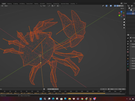The width and height of the screenshot is (135, 101).
Task: Click the red X axis on navigation gizmo
Action: click(x=119, y=13)
